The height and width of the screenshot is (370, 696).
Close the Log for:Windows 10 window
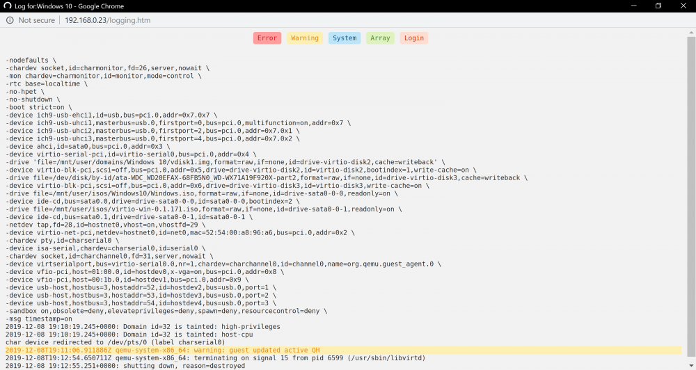[683, 6]
